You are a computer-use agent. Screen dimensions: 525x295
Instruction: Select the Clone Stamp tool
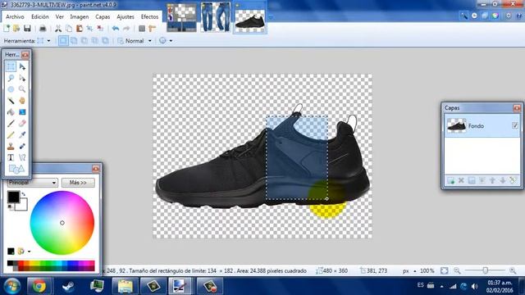[11, 146]
